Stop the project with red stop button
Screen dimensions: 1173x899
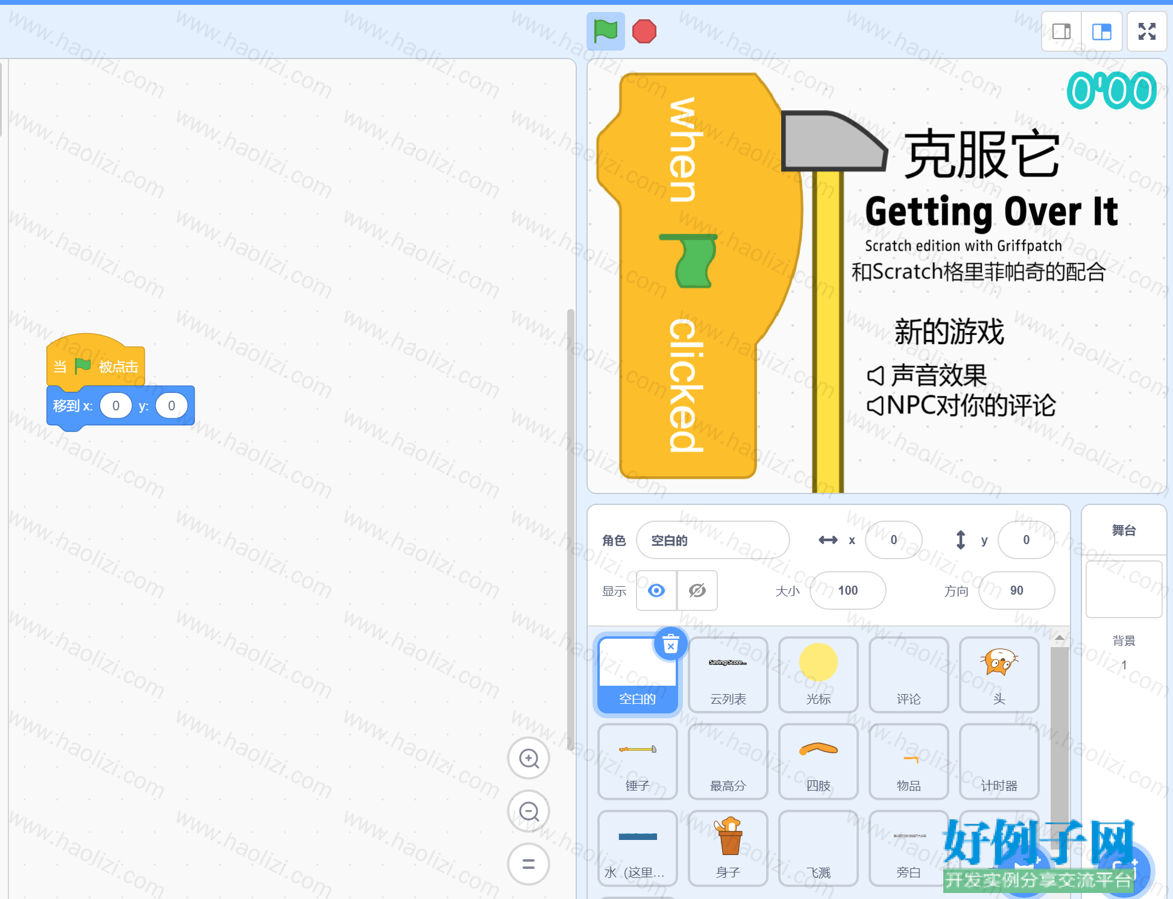click(x=644, y=31)
